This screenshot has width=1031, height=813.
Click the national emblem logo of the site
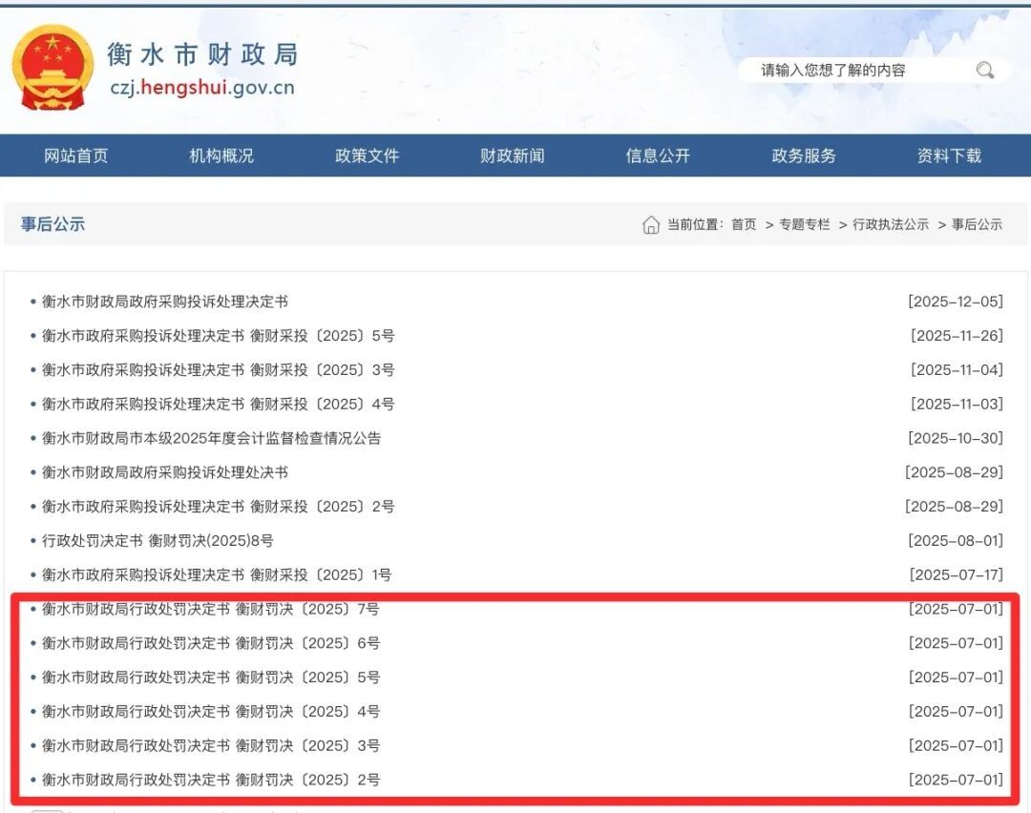point(53,67)
